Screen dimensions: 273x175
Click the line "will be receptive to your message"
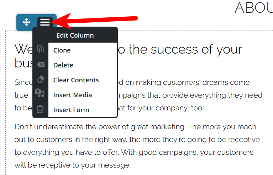[73, 165]
